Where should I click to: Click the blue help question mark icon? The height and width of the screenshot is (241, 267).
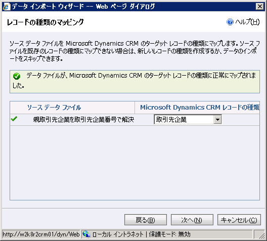point(230,22)
